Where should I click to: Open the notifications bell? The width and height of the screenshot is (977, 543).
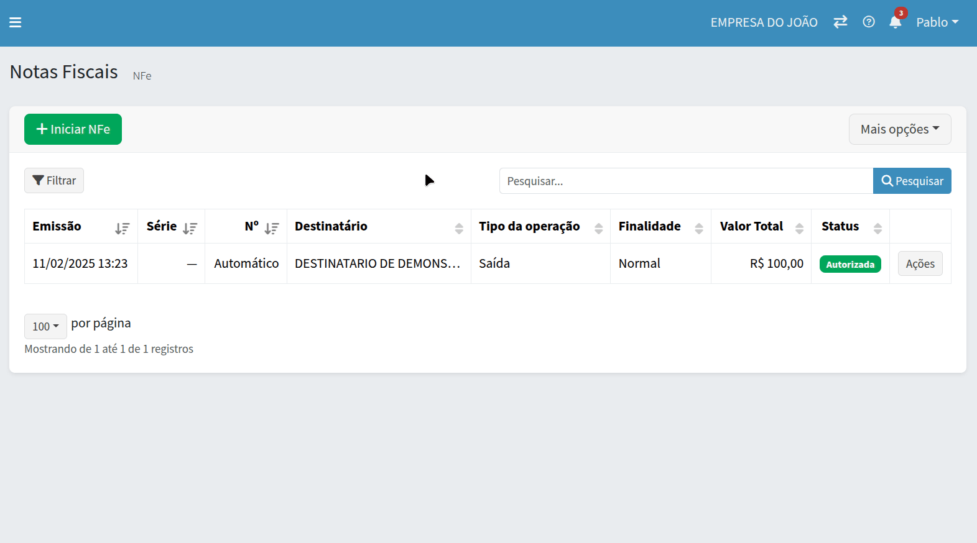click(895, 23)
